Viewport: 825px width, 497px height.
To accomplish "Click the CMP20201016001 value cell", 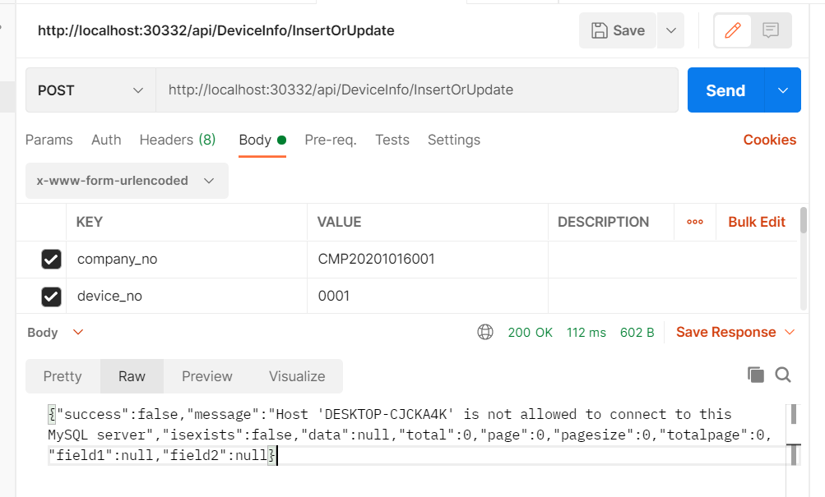I will (x=428, y=259).
